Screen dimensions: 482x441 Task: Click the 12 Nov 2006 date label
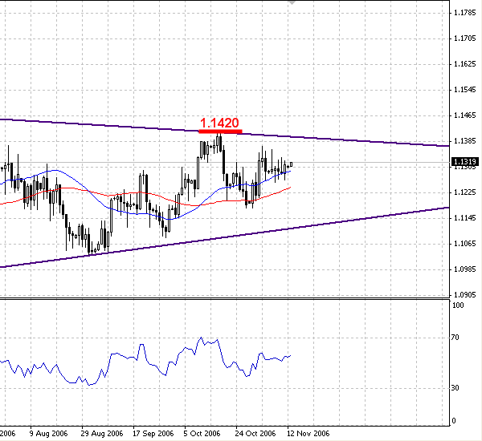[308, 434]
